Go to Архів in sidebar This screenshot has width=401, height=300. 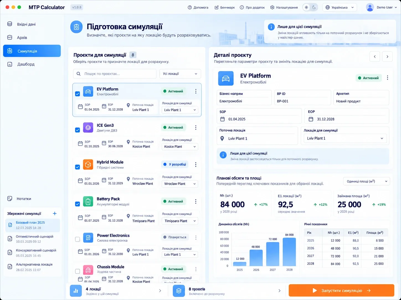point(32,37)
